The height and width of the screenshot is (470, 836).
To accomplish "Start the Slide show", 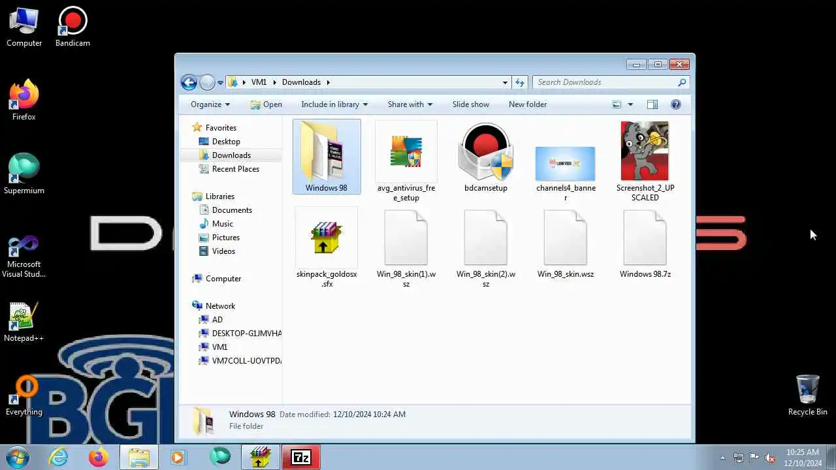I will 471,104.
